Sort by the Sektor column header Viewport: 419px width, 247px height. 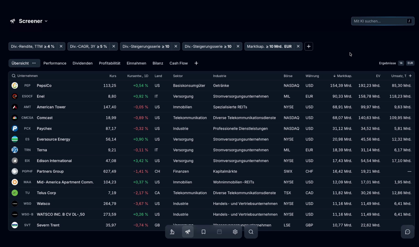point(178,76)
